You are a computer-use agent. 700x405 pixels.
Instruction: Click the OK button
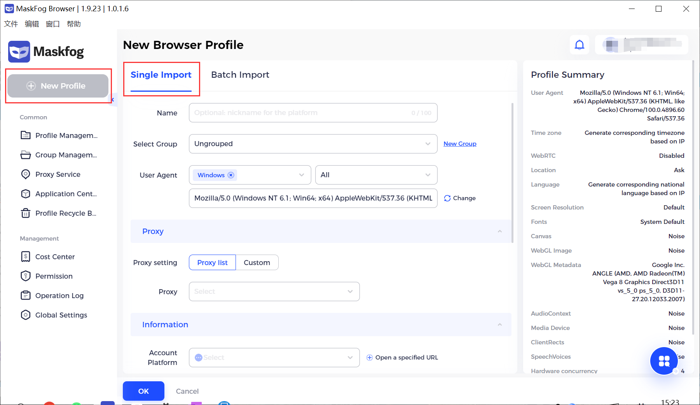click(x=143, y=391)
